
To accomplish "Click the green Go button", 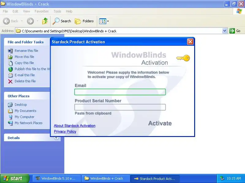I will (x=235, y=31).
